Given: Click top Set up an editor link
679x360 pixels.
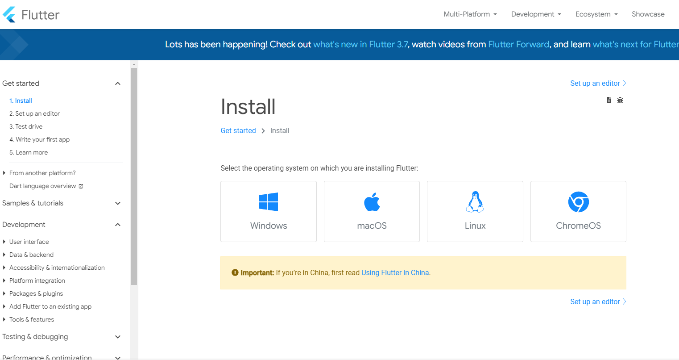Looking at the screenshot, I should [598, 83].
